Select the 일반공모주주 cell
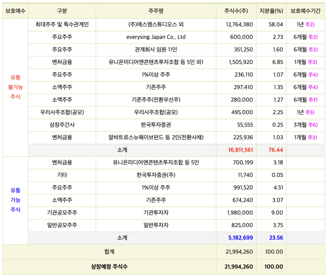This screenshot has width=328, height=277. (62, 225)
